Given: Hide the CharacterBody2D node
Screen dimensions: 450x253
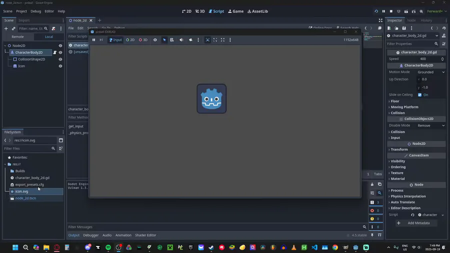Looking at the screenshot, I should coord(60,52).
